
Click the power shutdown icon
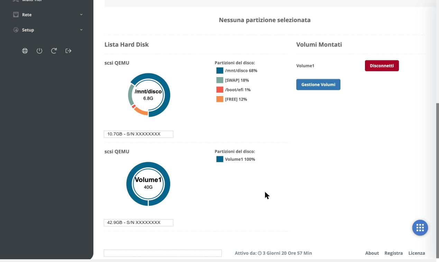click(39, 51)
